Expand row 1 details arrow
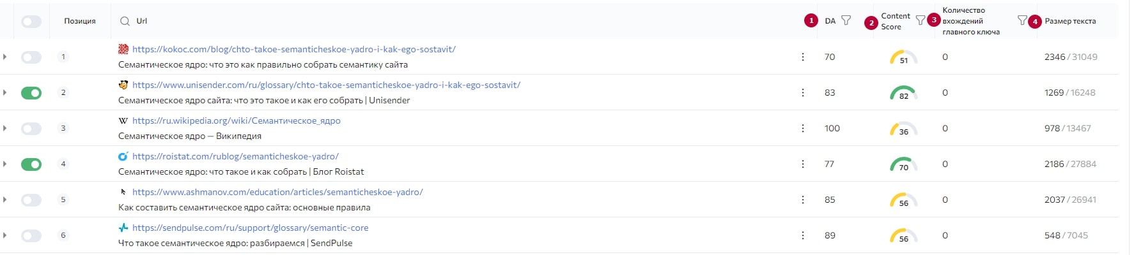This screenshot has height=255, width=1143. click(5, 57)
